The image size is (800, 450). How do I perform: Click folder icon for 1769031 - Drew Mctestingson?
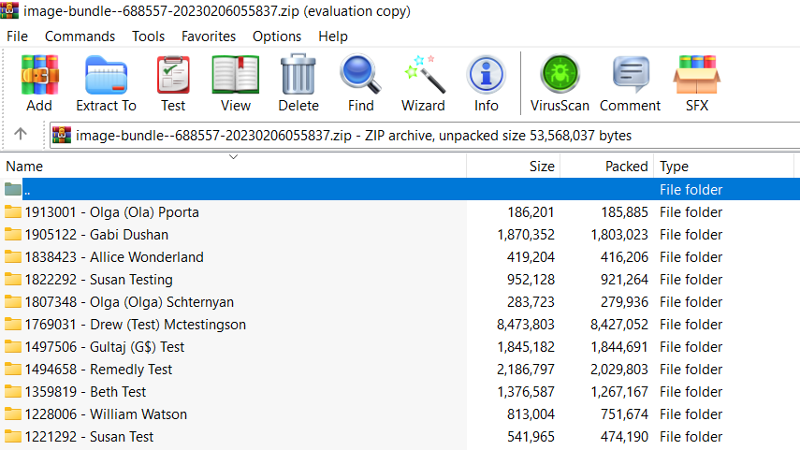pos(13,324)
